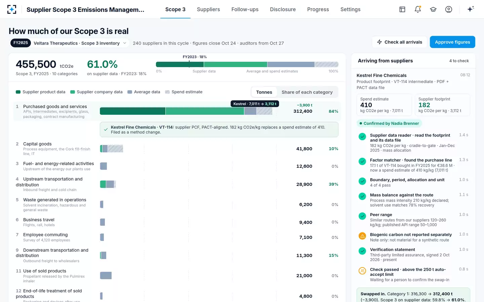Select the Business travel category row

click(177, 222)
